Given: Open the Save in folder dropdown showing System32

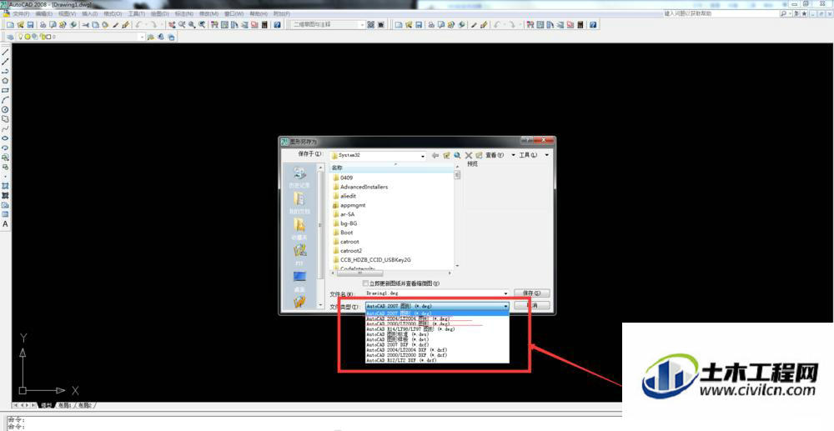Looking at the screenshot, I should (378, 155).
